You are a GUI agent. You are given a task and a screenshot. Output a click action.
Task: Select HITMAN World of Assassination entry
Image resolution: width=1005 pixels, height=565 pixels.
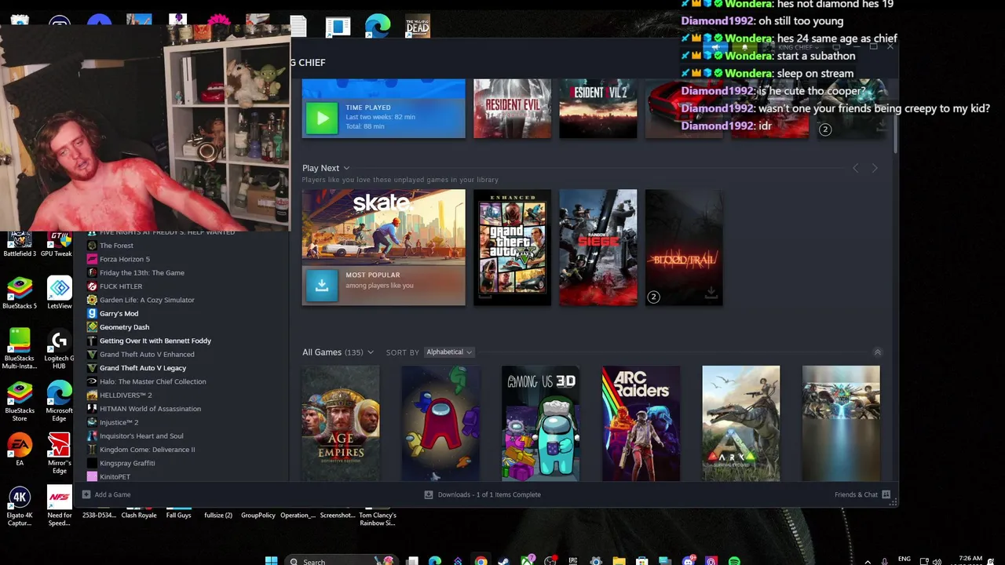(150, 409)
